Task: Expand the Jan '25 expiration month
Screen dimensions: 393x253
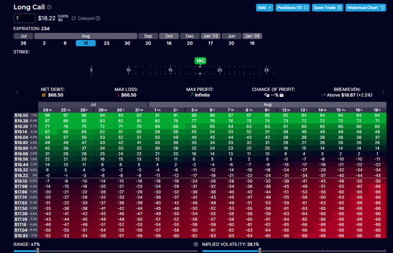Action: [x=211, y=36]
